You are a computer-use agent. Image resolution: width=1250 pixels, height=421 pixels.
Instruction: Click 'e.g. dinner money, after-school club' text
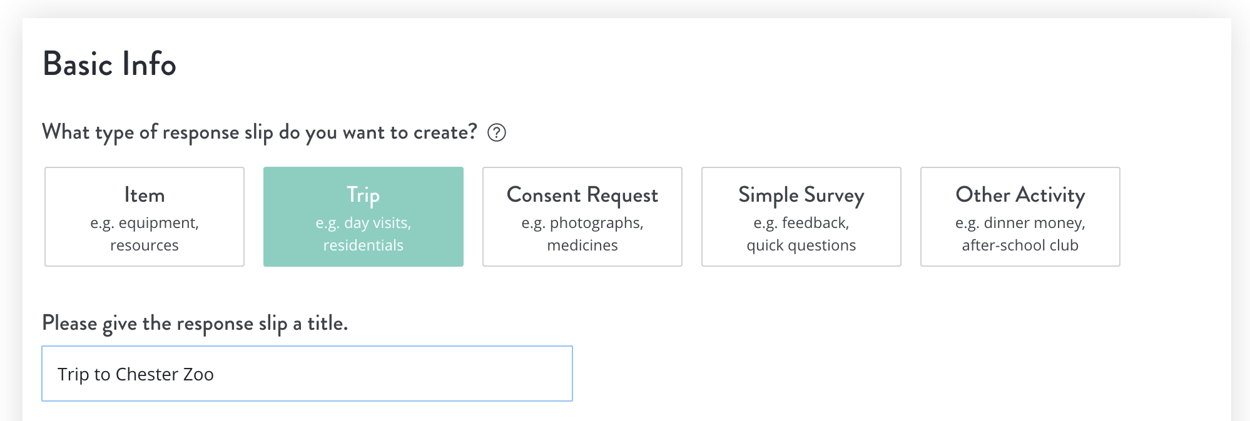click(x=1020, y=234)
